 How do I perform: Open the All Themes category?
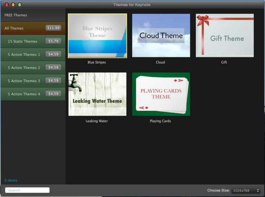33,28
